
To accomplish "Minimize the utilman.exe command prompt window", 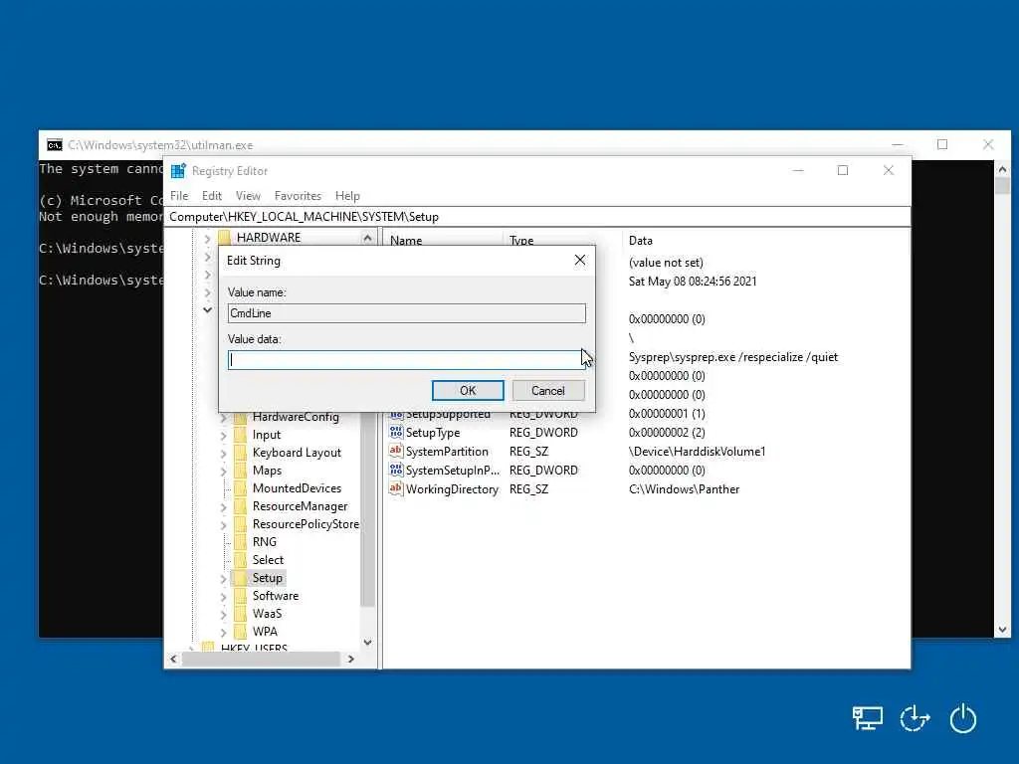I will click(x=898, y=144).
